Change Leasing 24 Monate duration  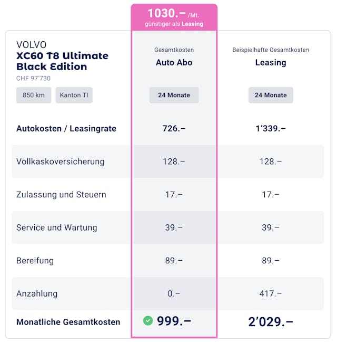pyautogui.click(x=271, y=95)
